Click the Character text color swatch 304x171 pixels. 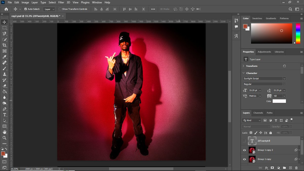click(279, 101)
